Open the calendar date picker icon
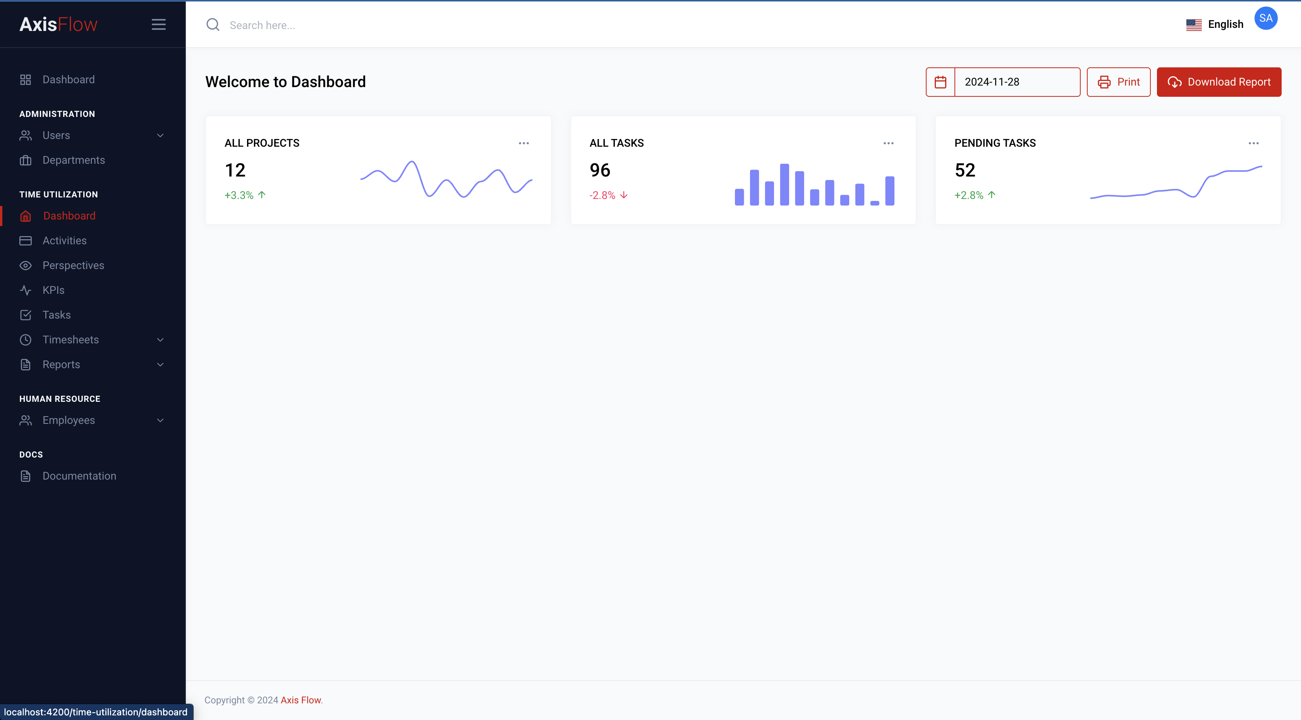Image resolution: width=1301 pixels, height=720 pixels. tap(941, 82)
